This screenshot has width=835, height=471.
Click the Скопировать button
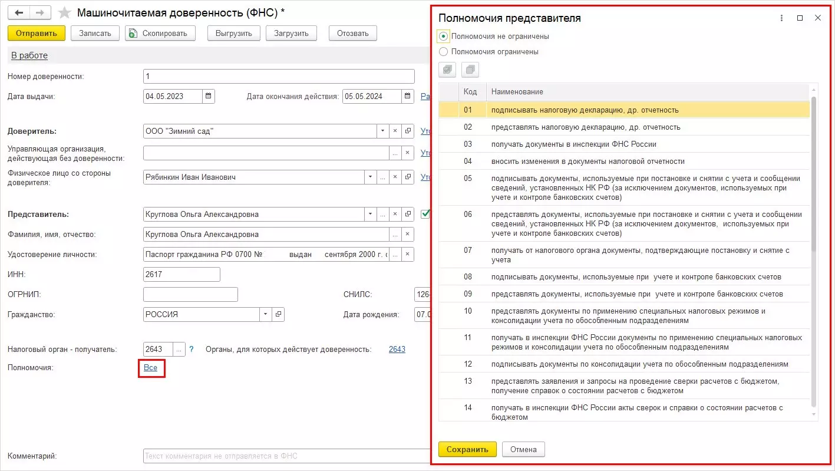pyautogui.click(x=160, y=33)
